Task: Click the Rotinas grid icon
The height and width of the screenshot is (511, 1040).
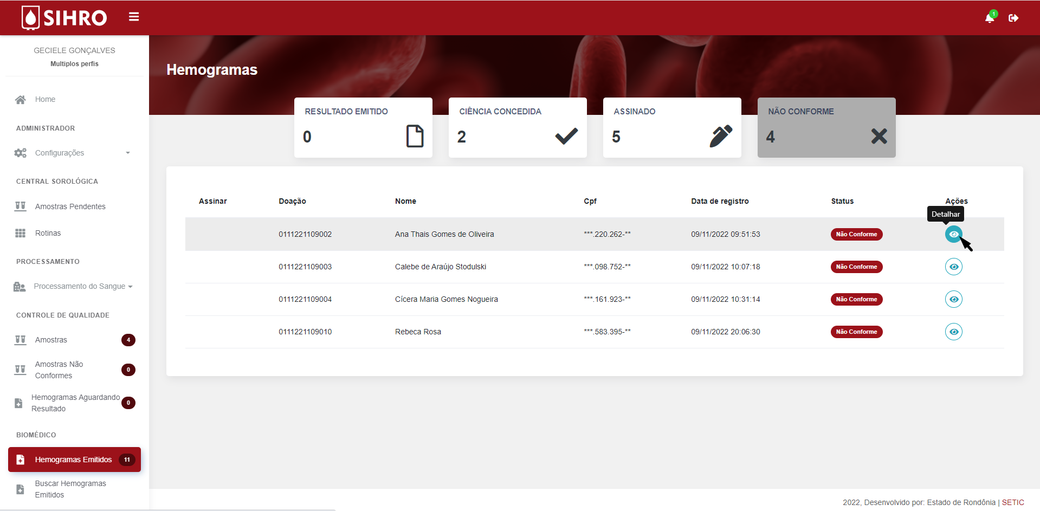Action: 20,233
